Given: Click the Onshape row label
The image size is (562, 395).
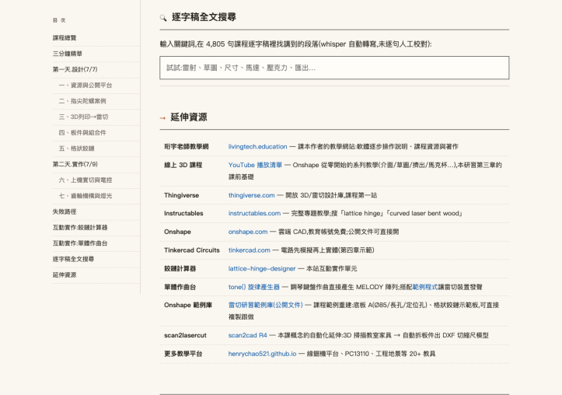Looking at the screenshot, I should point(177,232).
